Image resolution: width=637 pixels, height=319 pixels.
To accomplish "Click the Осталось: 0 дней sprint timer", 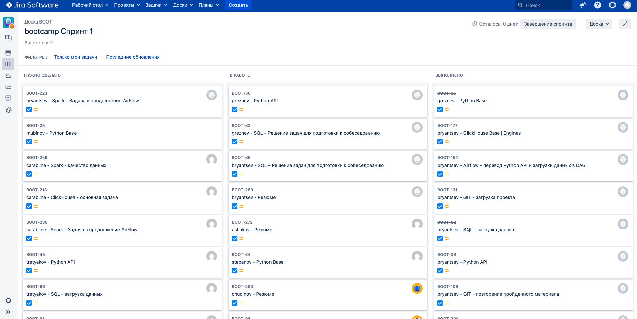I will click(x=495, y=24).
